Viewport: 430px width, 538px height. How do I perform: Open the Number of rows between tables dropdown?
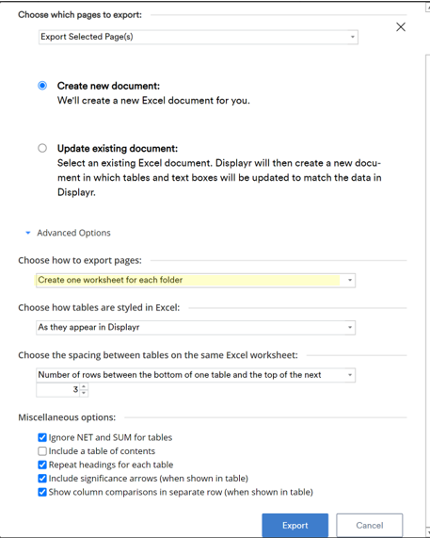click(196, 375)
